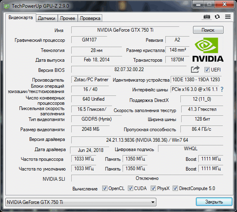Click the NVIDIA logo image
237x212 pixels.
point(208,50)
